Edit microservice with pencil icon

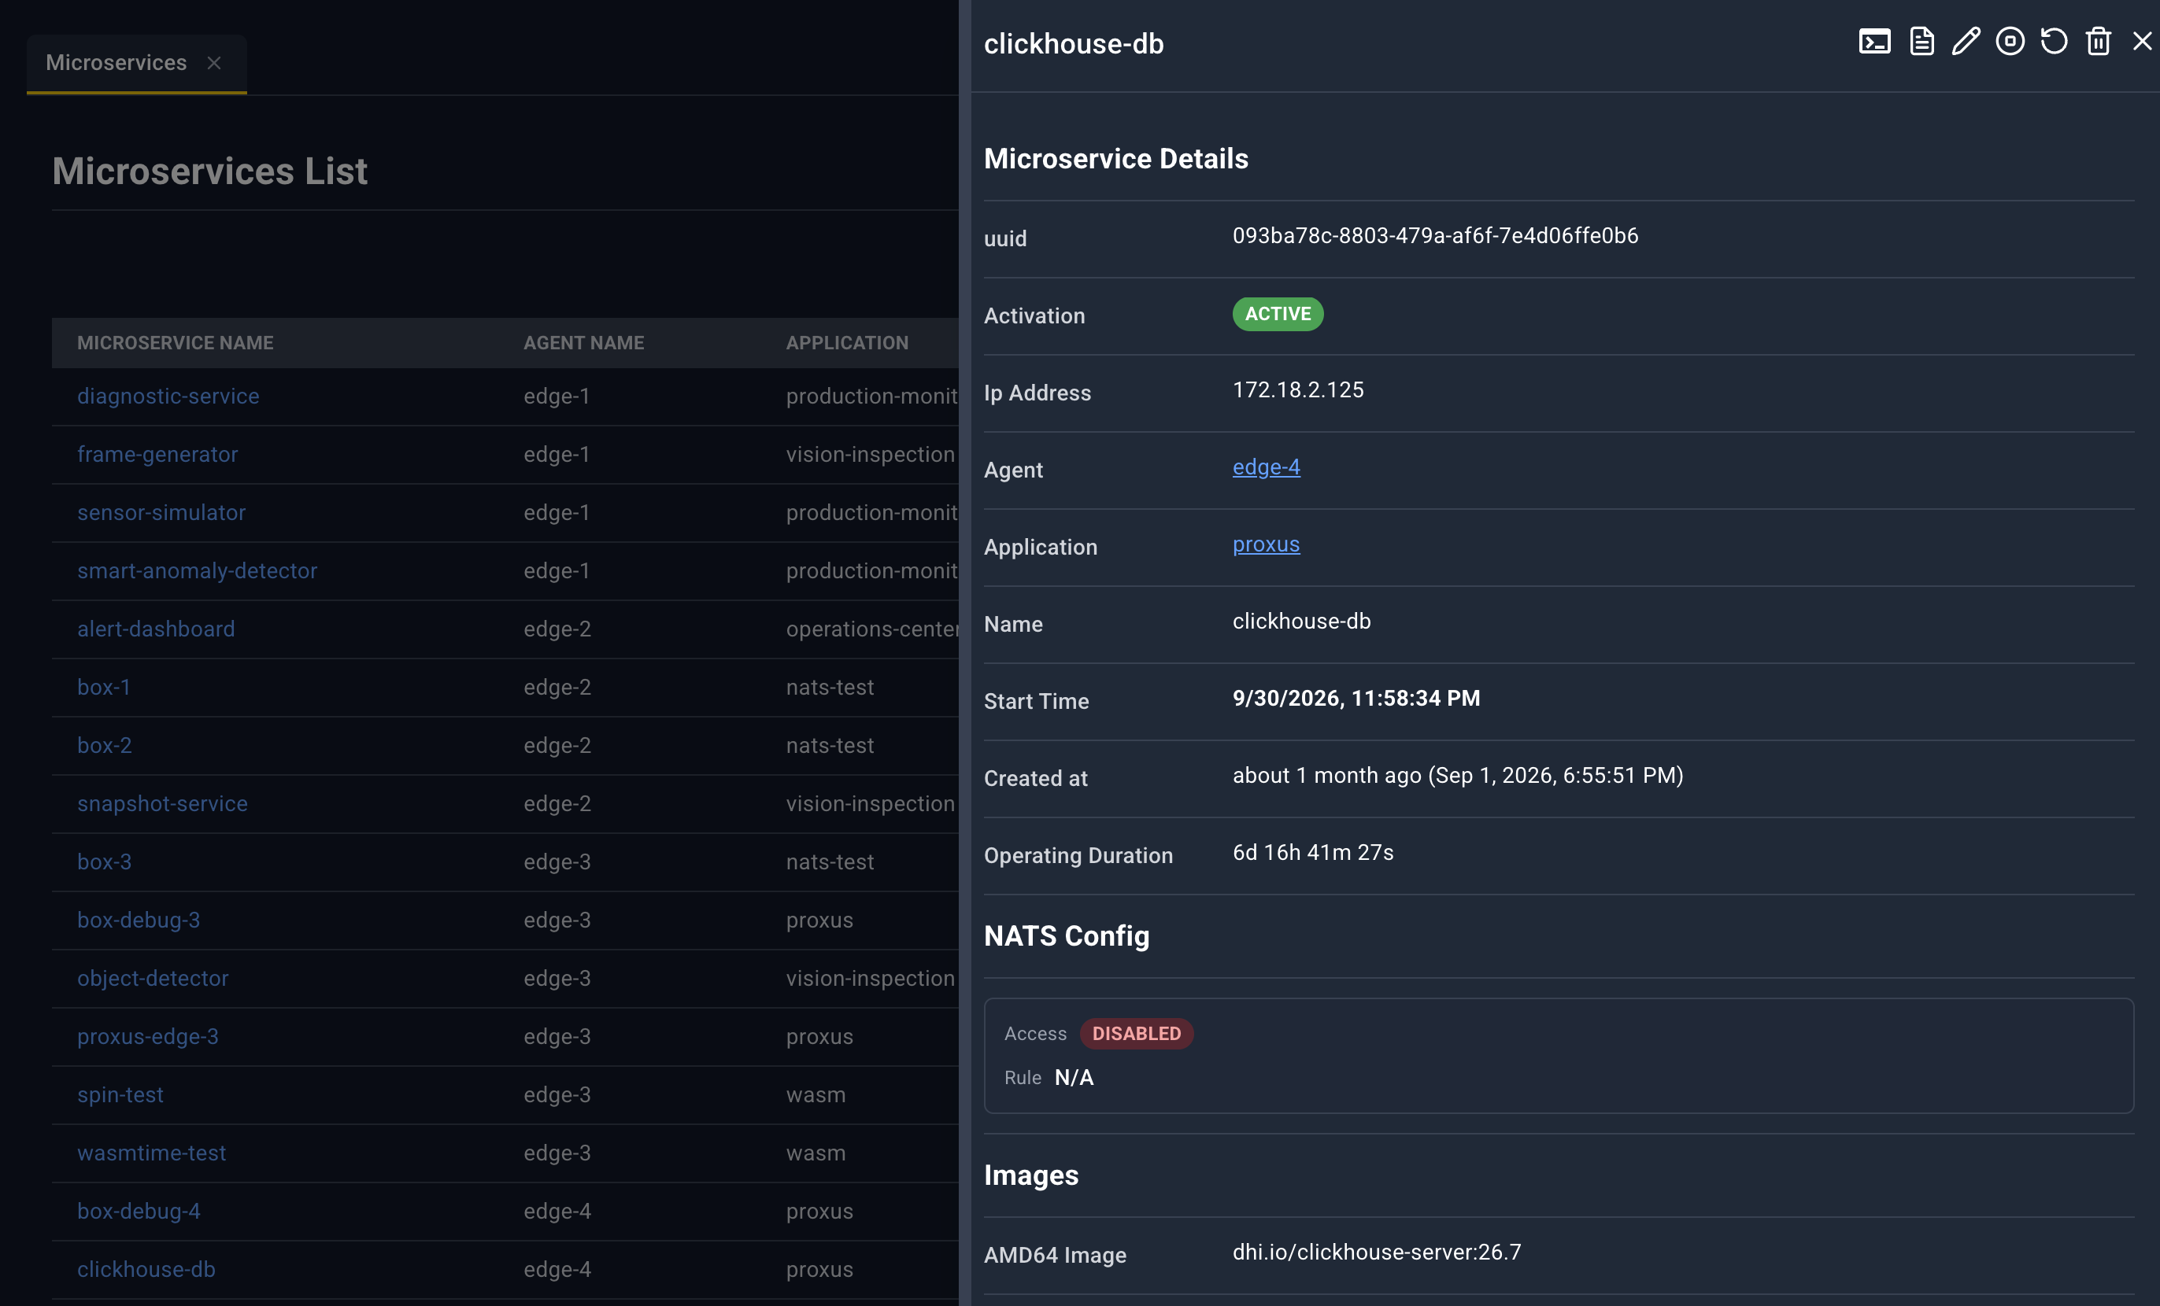(1966, 41)
